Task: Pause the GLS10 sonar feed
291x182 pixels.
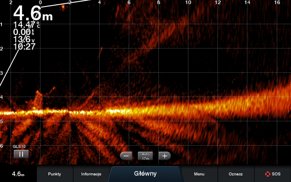Action: click(21, 154)
